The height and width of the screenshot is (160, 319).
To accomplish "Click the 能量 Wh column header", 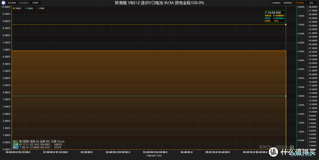I will [x=45, y=141].
